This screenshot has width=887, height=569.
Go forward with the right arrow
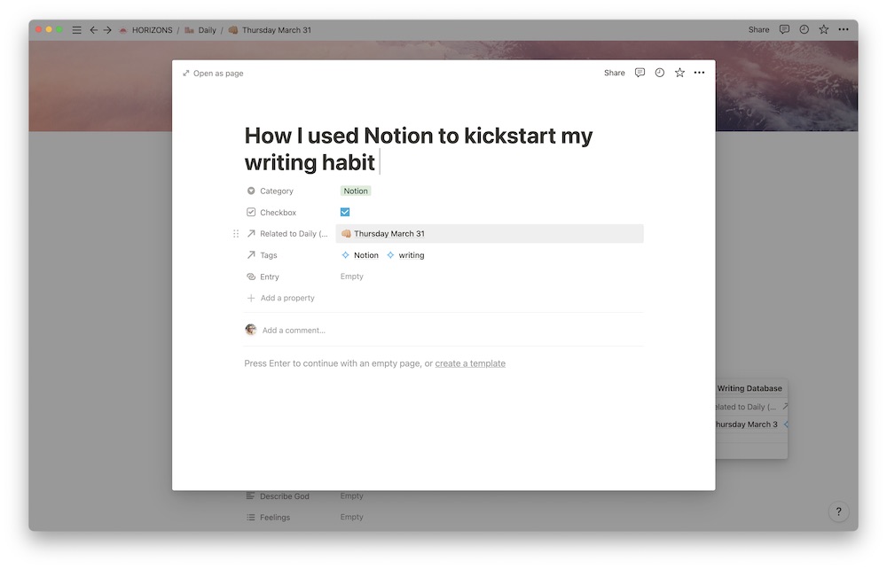coord(107,30)
